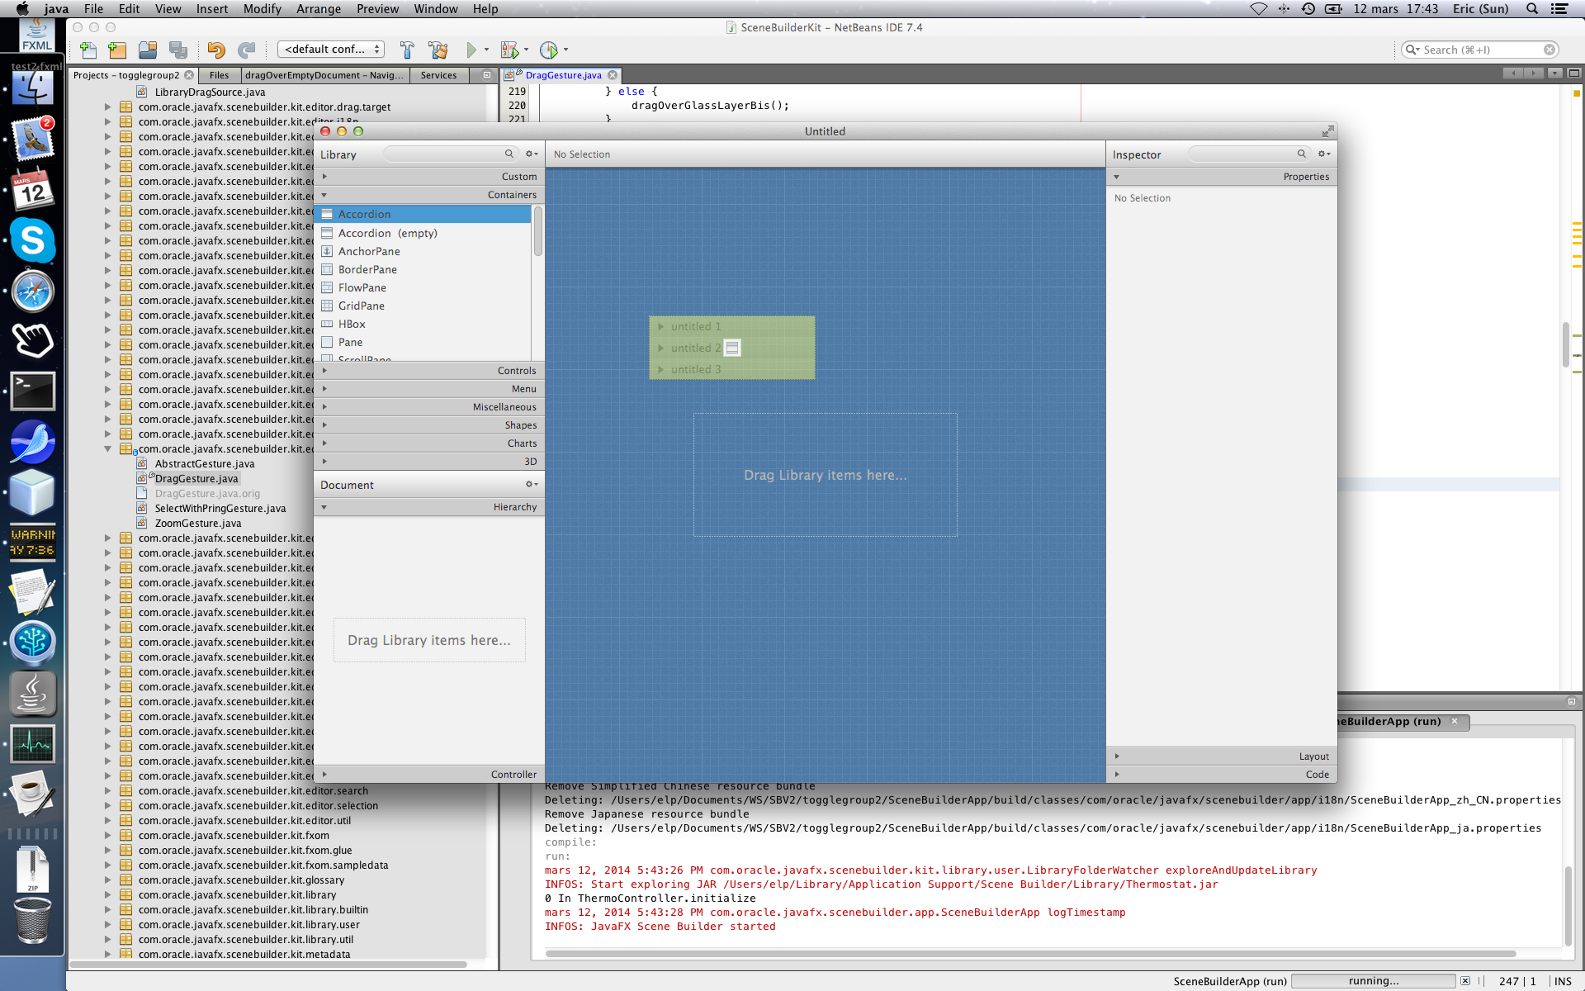This screenshot has width=1585, height=991.
Task: Click the Profile Project clock icon
Action: (x=548, y=50)
